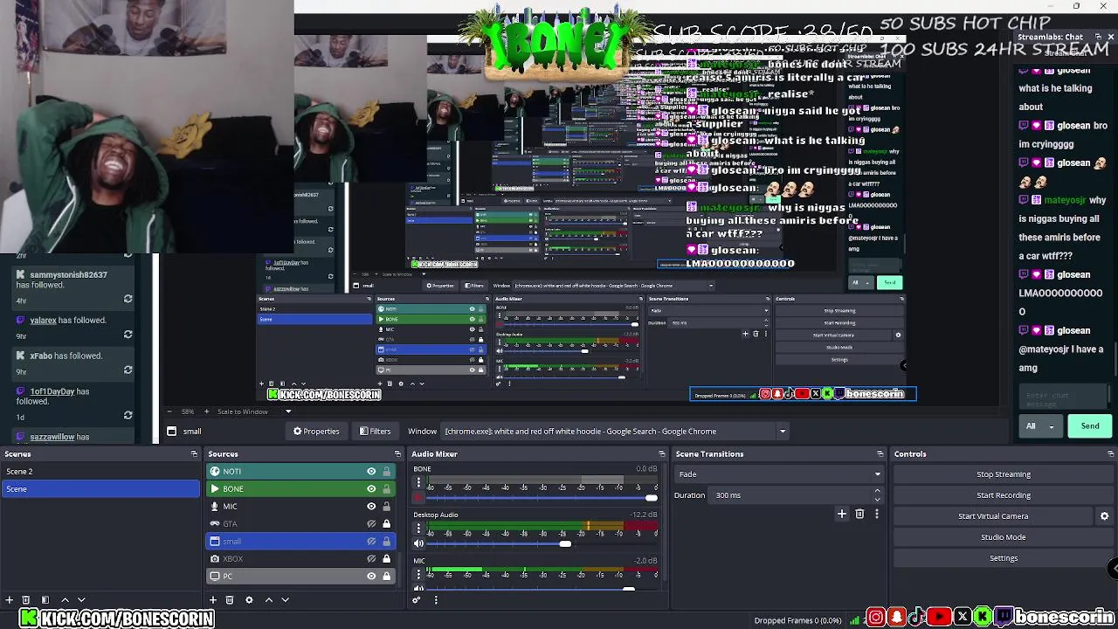Refresh yalarex follow alert

point(128,335)
